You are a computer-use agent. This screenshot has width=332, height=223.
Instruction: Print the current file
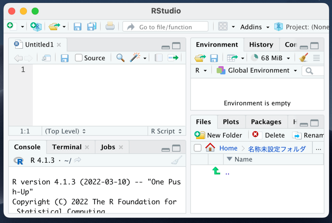(110, 26)
